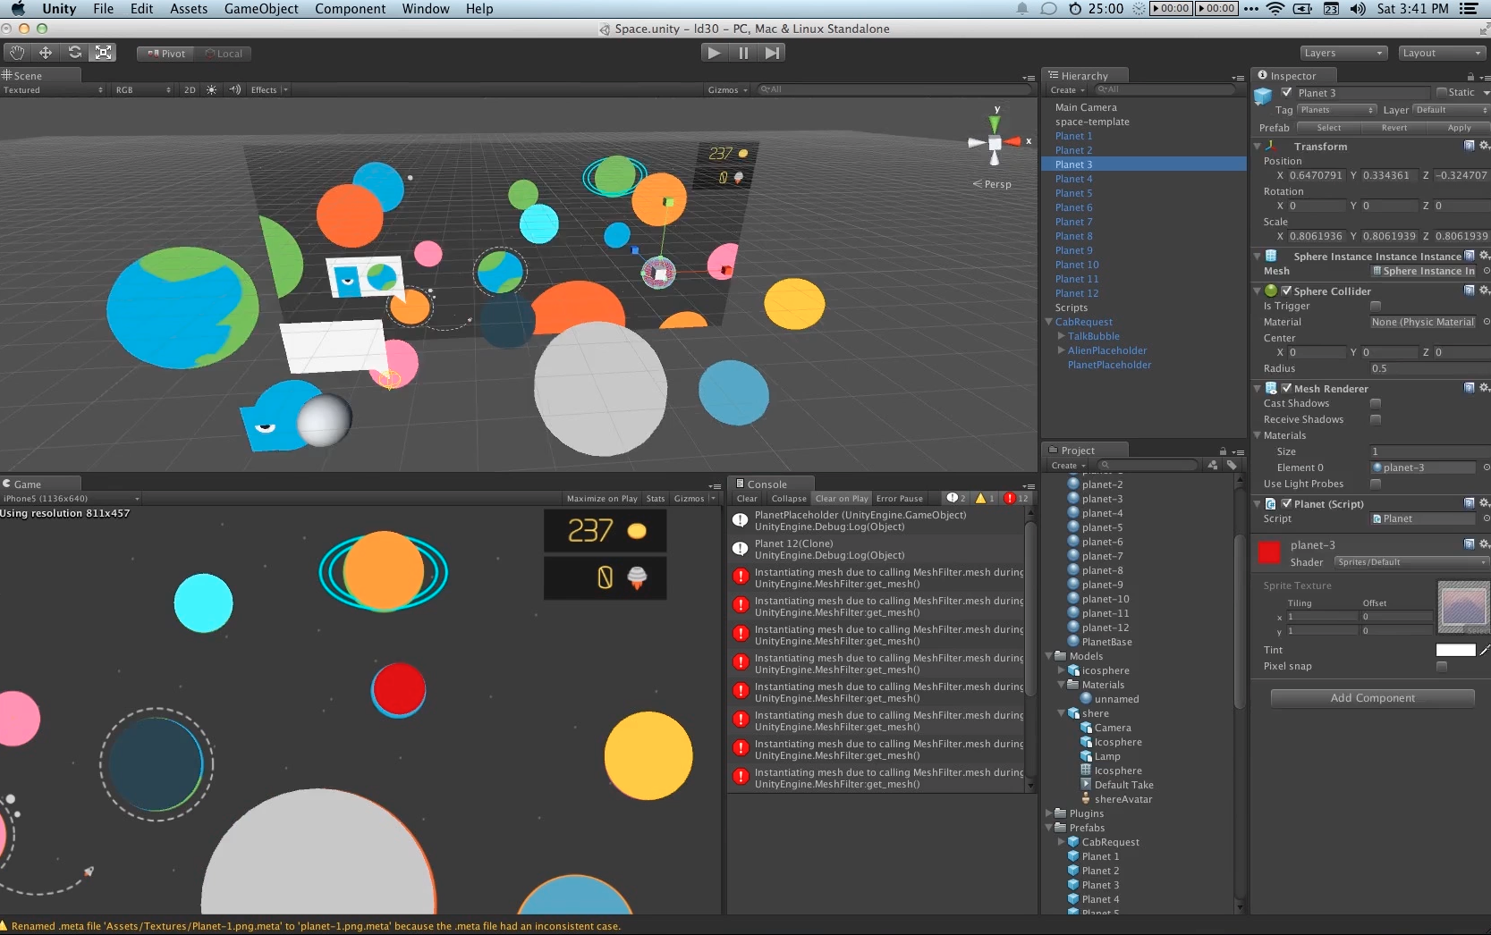Click the prefab Apply button
Viewport: 1491px width, 935px height.
click(x=1459, y=128)
